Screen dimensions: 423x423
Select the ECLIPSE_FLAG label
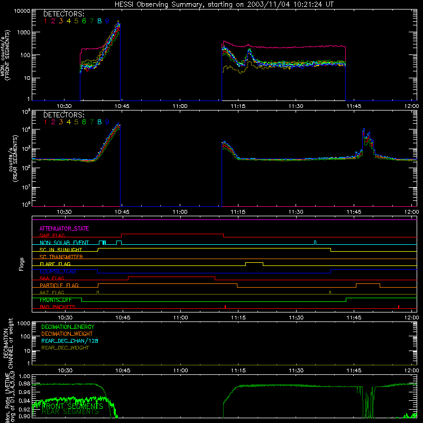point(58,271)
